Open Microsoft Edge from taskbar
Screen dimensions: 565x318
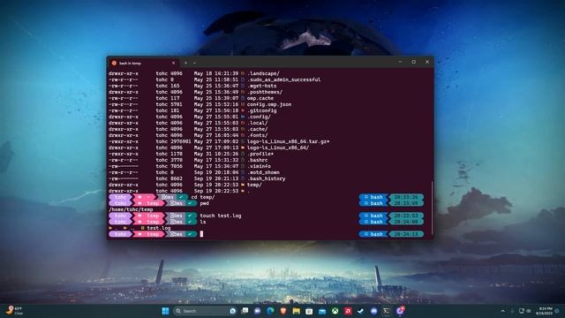click(x=270, y=311)
